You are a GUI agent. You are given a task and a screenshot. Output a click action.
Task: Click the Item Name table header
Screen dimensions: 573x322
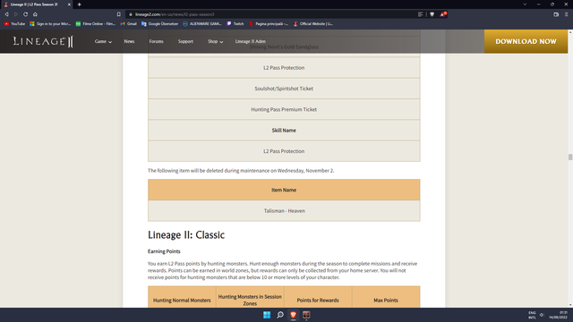[x=284, y=190]
